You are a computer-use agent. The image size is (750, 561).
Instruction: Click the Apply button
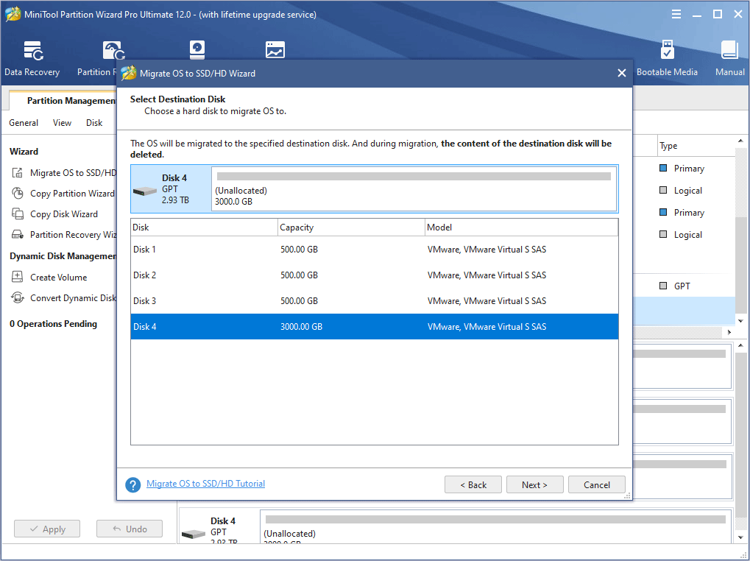coord(47,529)
